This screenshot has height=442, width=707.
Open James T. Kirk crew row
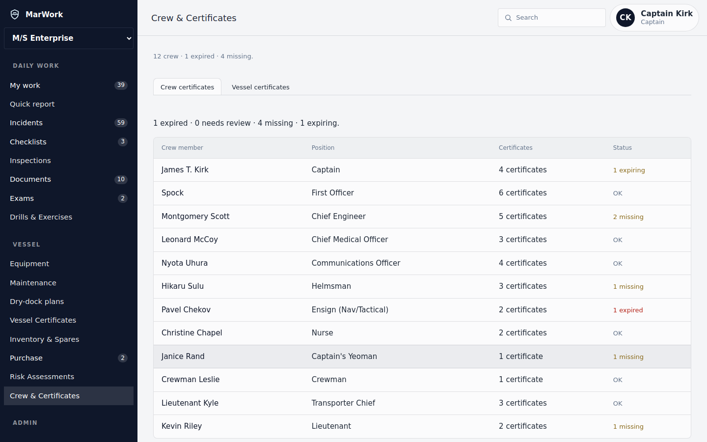tap(422, 170)
